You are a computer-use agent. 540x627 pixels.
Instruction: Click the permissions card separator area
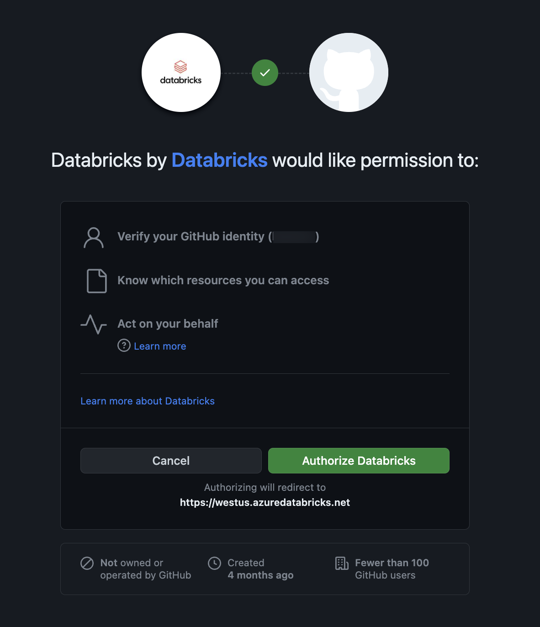[265, 374]
